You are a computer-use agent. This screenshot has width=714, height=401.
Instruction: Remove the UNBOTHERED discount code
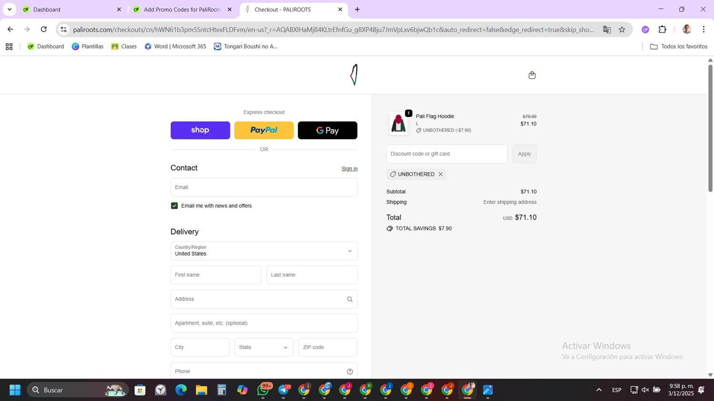pyautogui.click(x=441, y=174)
